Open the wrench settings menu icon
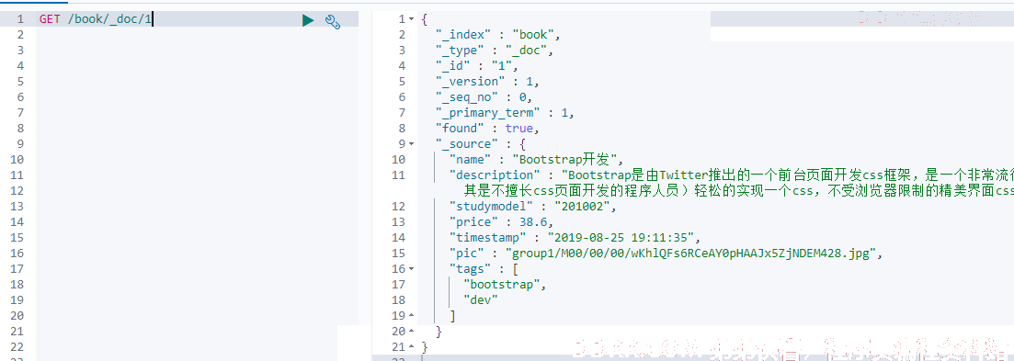The width and height of the screenshot is (1014, 361). pos(333,20)
